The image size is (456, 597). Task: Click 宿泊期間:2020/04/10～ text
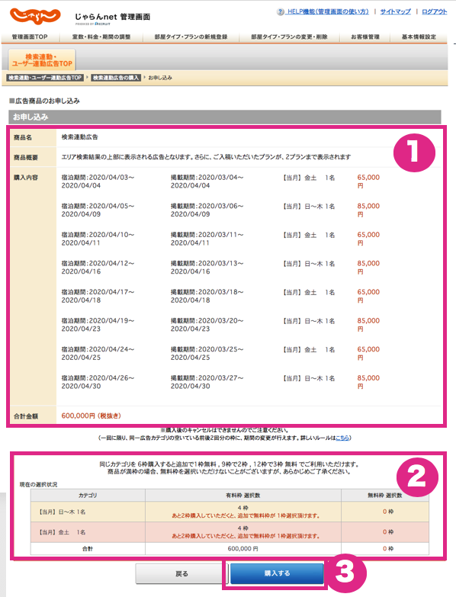(x=98, y=235)
